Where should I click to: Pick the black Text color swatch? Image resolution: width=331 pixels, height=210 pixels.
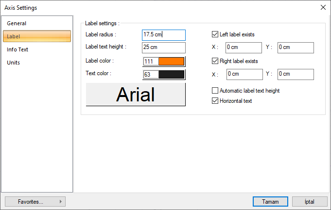click(x=171, y=75)
